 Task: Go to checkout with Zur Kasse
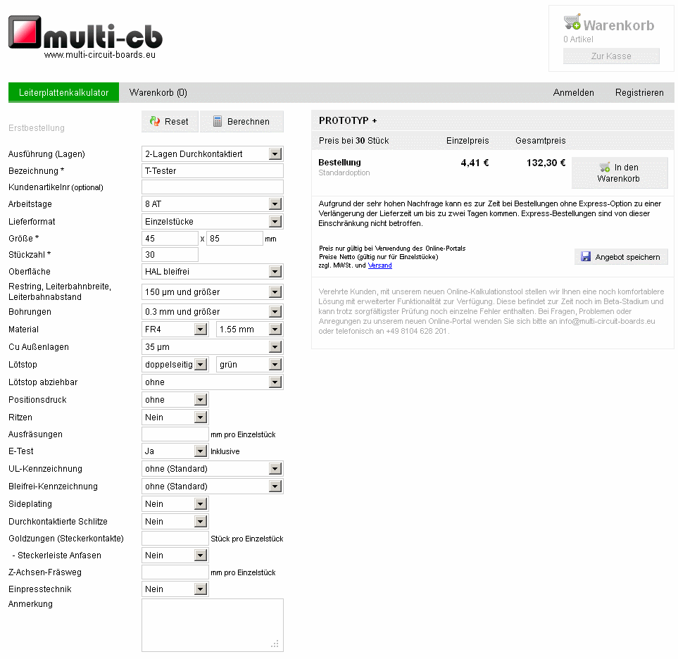(x=611, y=56)
